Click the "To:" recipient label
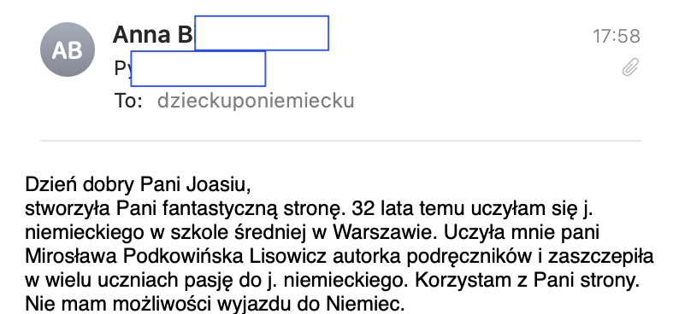Screen dimensions: 679x314 pos(128,101)
